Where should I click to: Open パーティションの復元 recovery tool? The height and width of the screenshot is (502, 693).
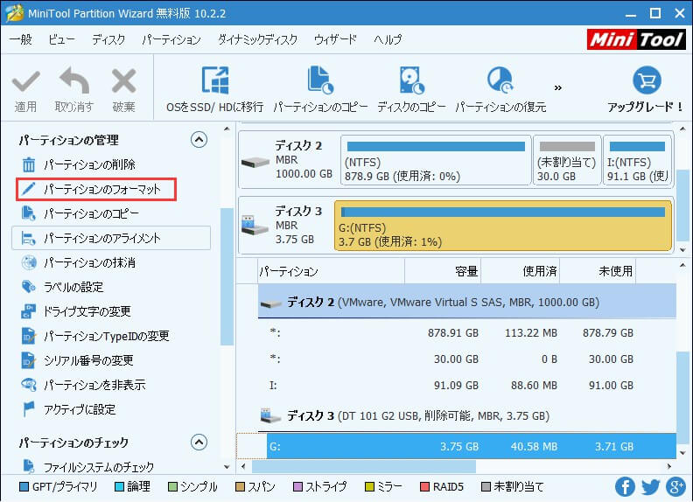pyautogui.click(x=499, y=81)
